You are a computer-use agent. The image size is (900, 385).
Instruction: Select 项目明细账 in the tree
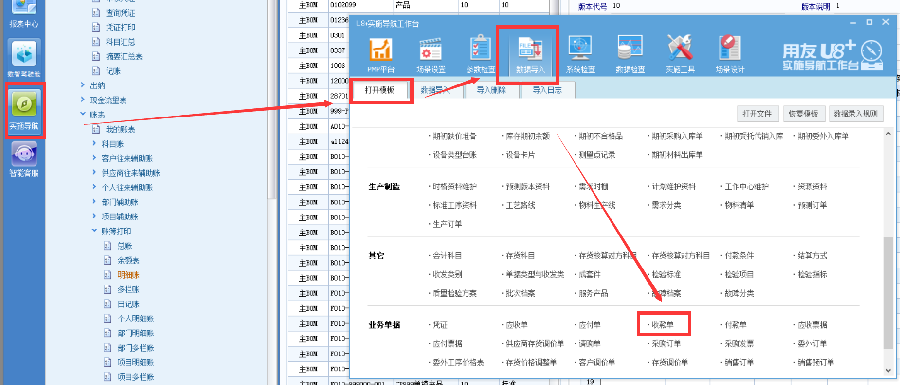[x=136, y=362]
